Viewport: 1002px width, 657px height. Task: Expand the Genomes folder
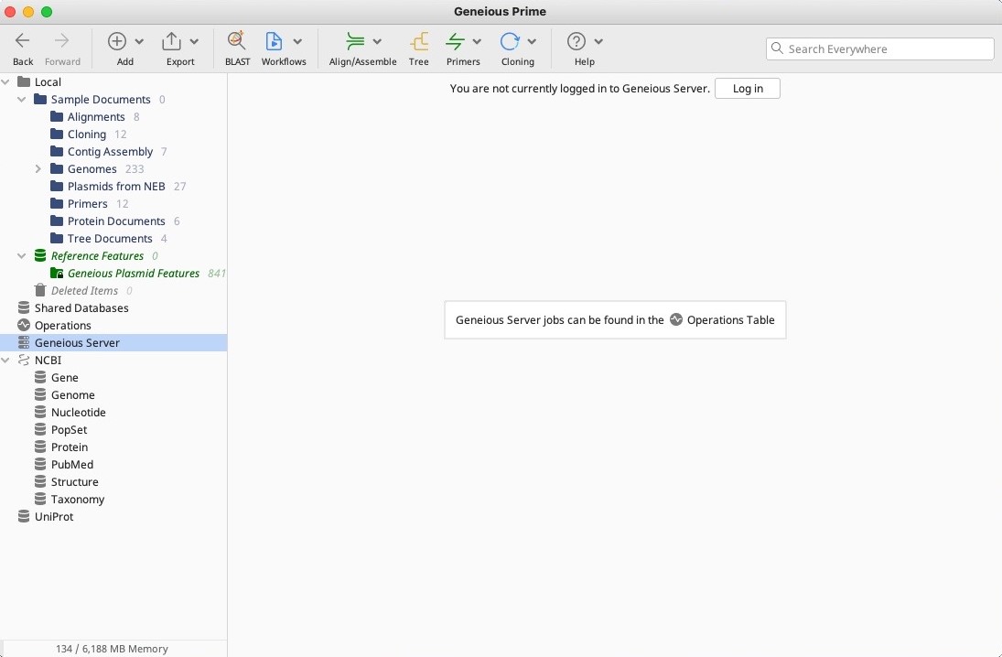(x=38, y=169)
